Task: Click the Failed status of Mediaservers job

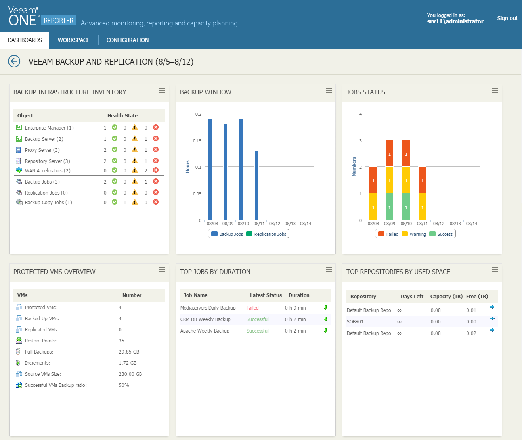Action: coord(252,308)
